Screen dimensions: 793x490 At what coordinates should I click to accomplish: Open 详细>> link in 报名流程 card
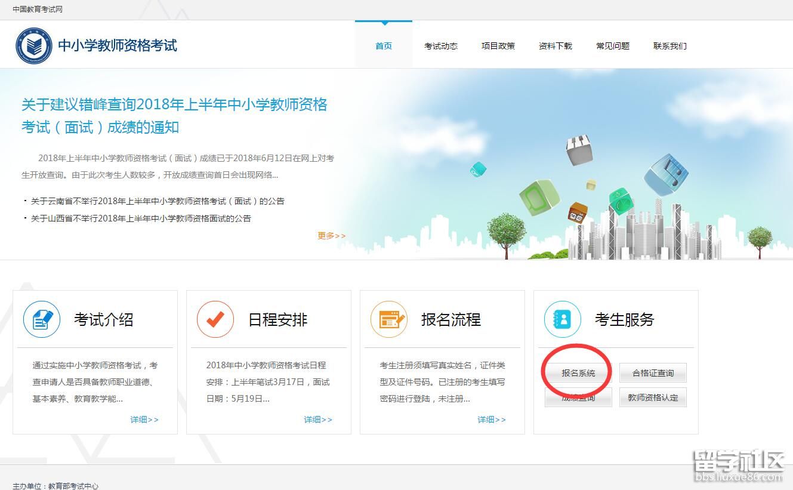pos(492,420)
